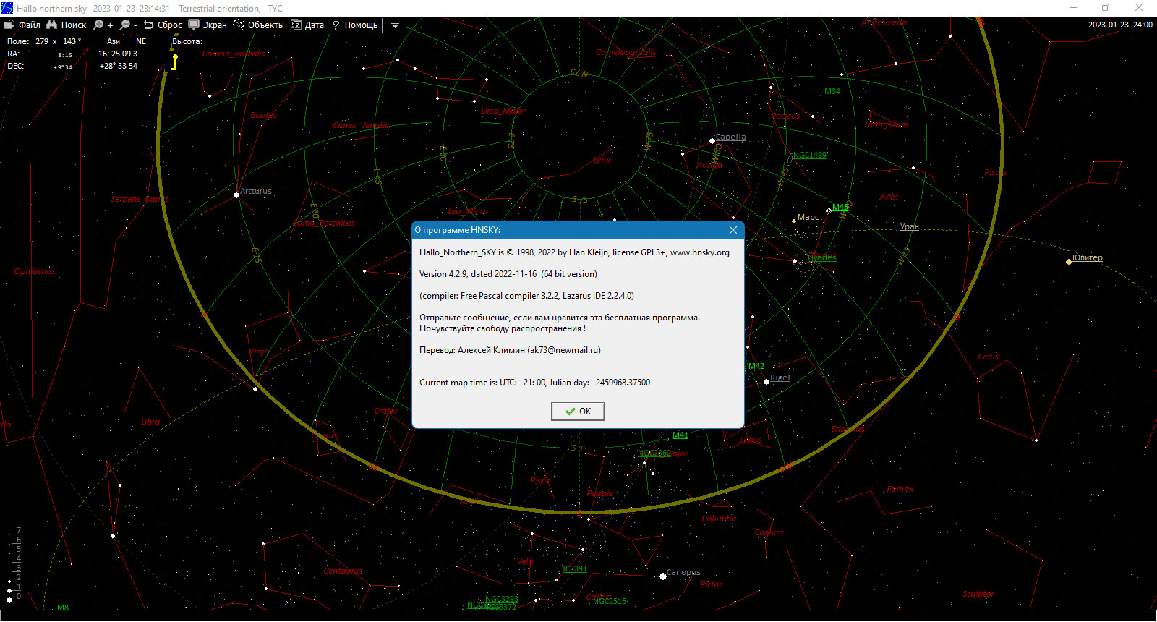Select the Canopus star label
Image resolution: width=1157 pixels, height=622 pixels.
[683, 572]
